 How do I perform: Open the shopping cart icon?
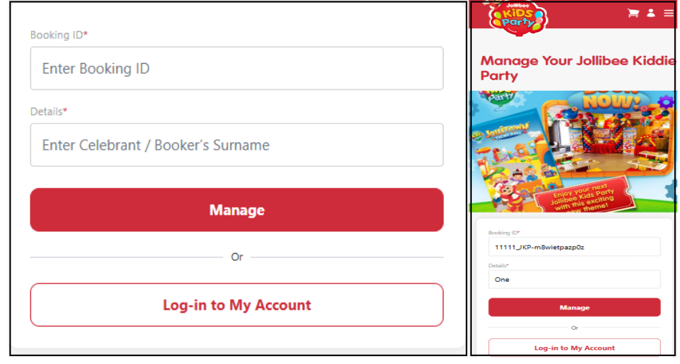pyautogui.click(x=633, y=13)
